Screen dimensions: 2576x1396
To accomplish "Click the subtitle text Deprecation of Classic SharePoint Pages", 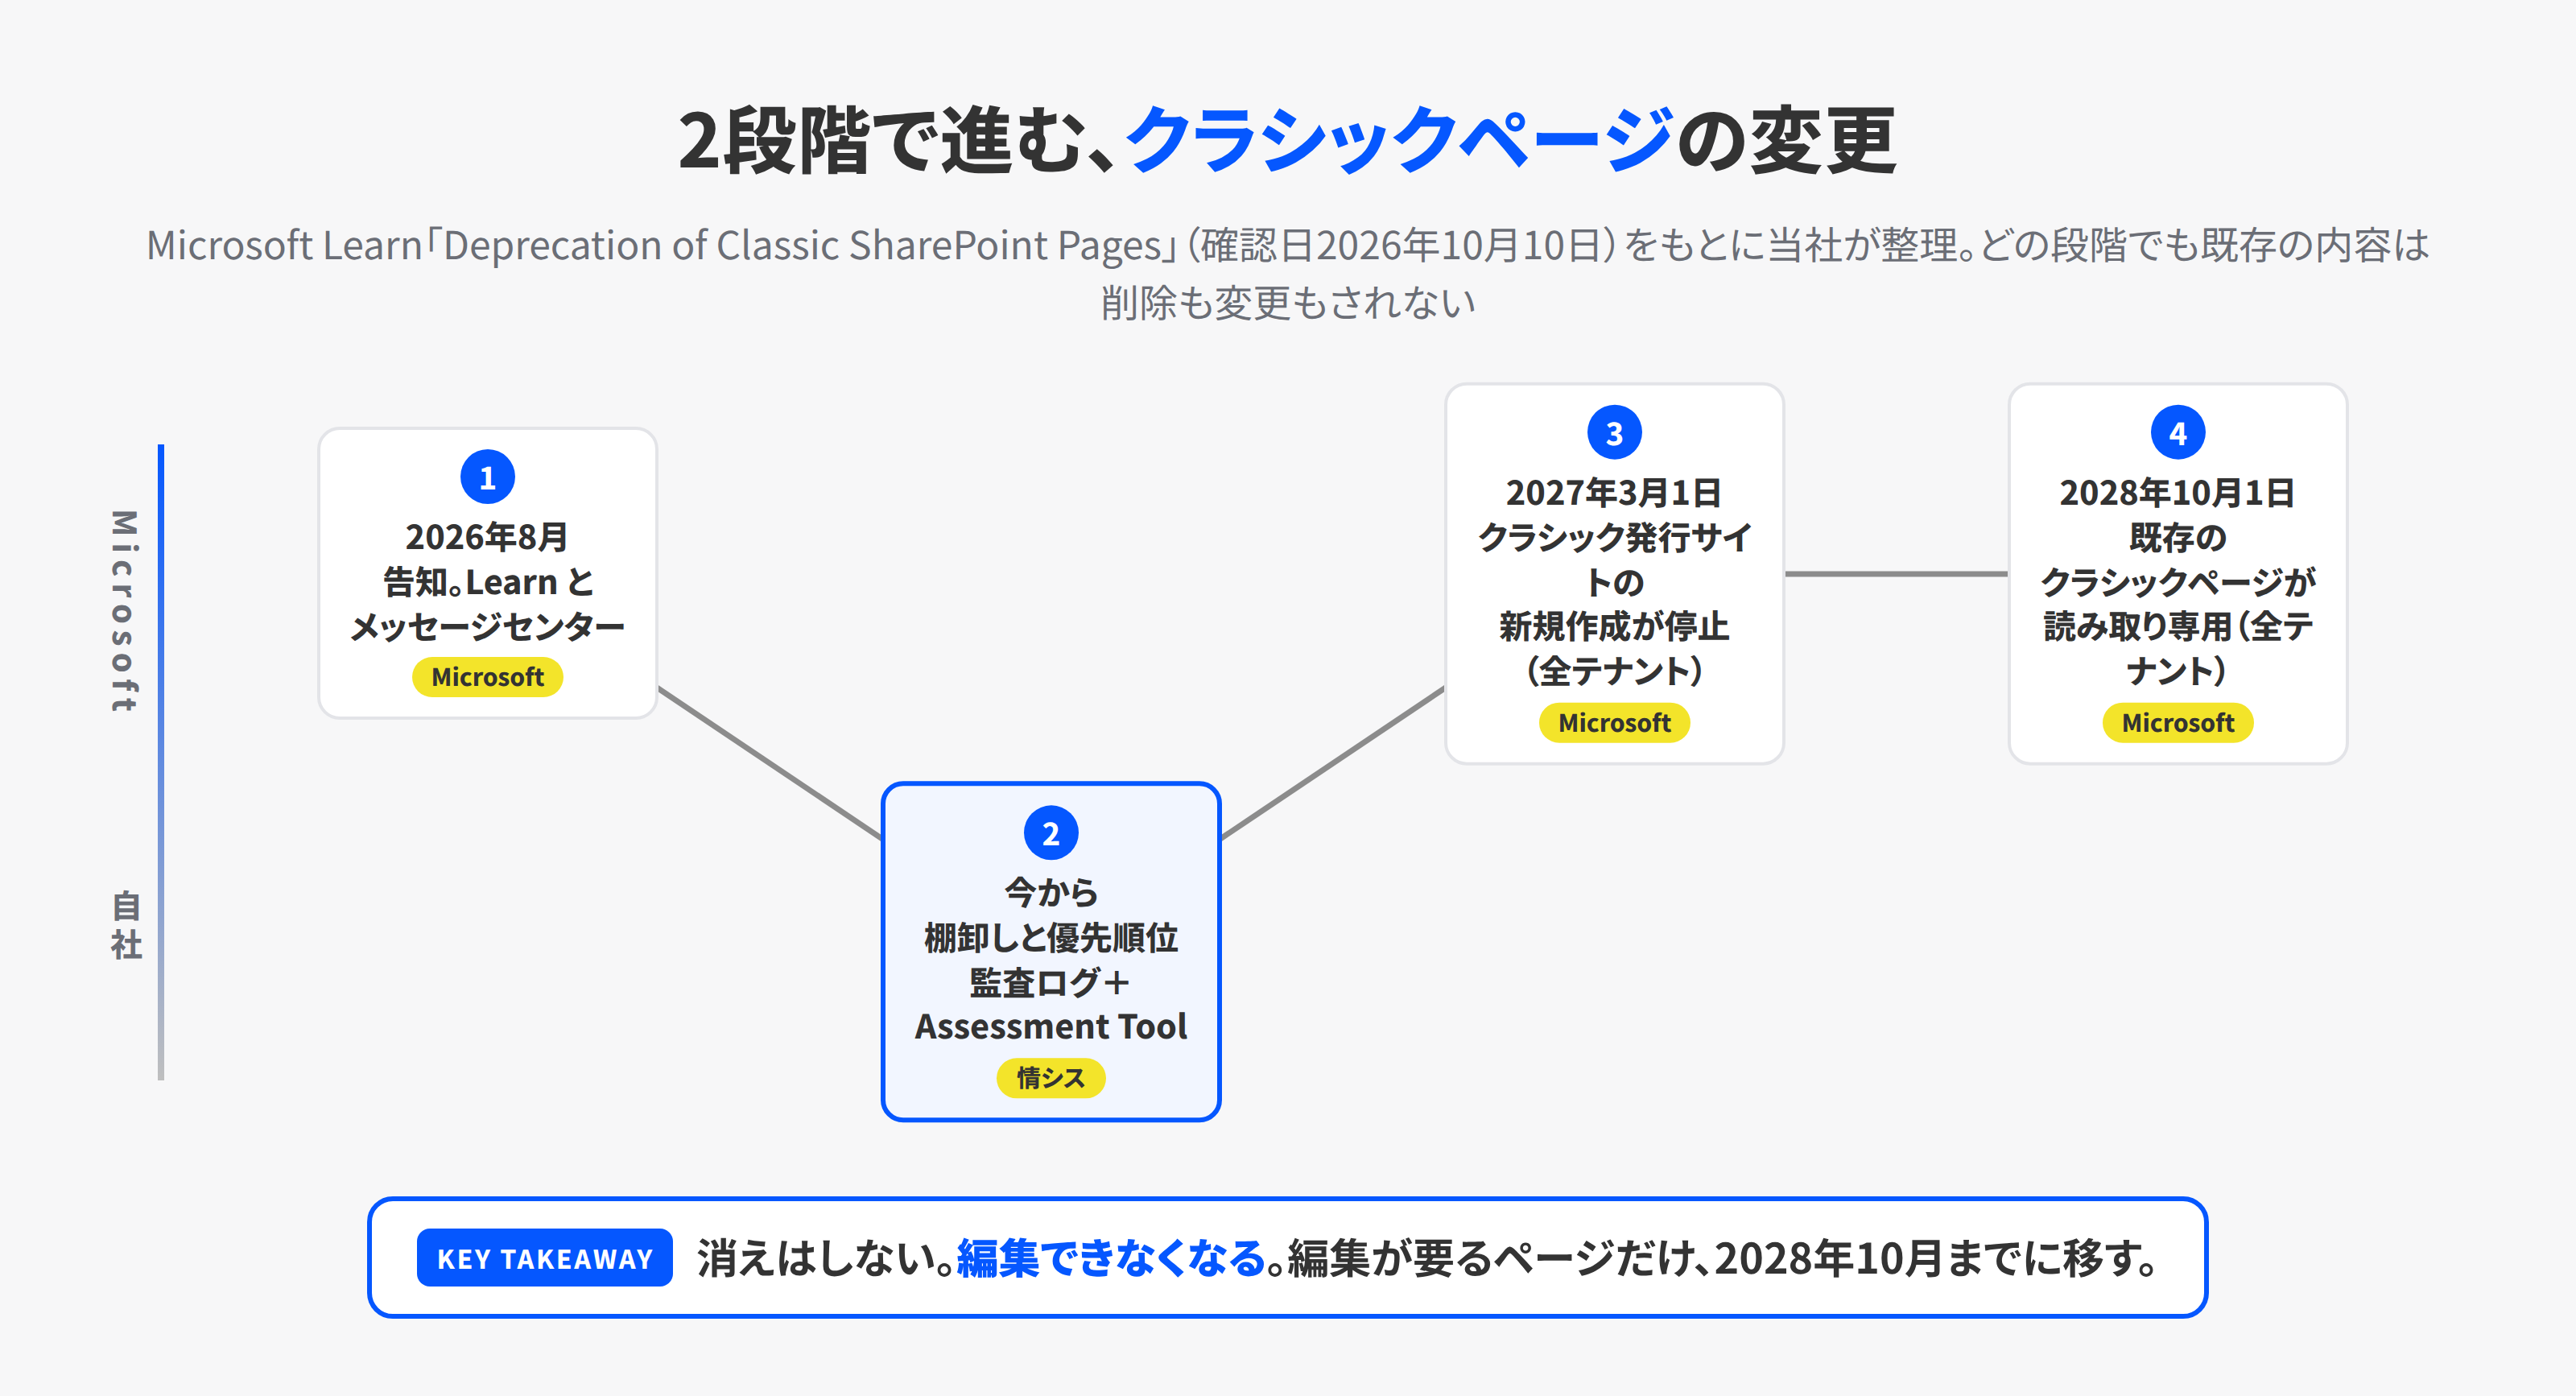I will coord(802,245).
